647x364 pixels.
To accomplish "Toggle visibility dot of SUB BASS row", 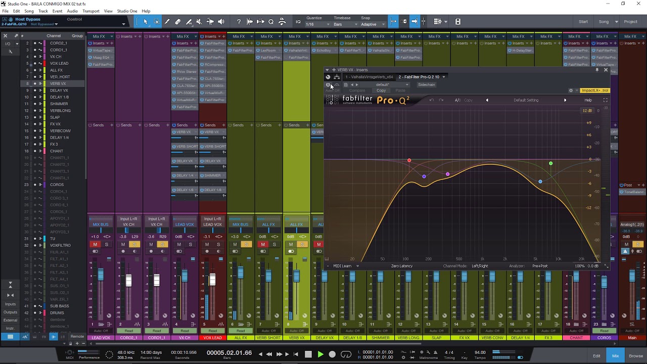I will [35, 306].
